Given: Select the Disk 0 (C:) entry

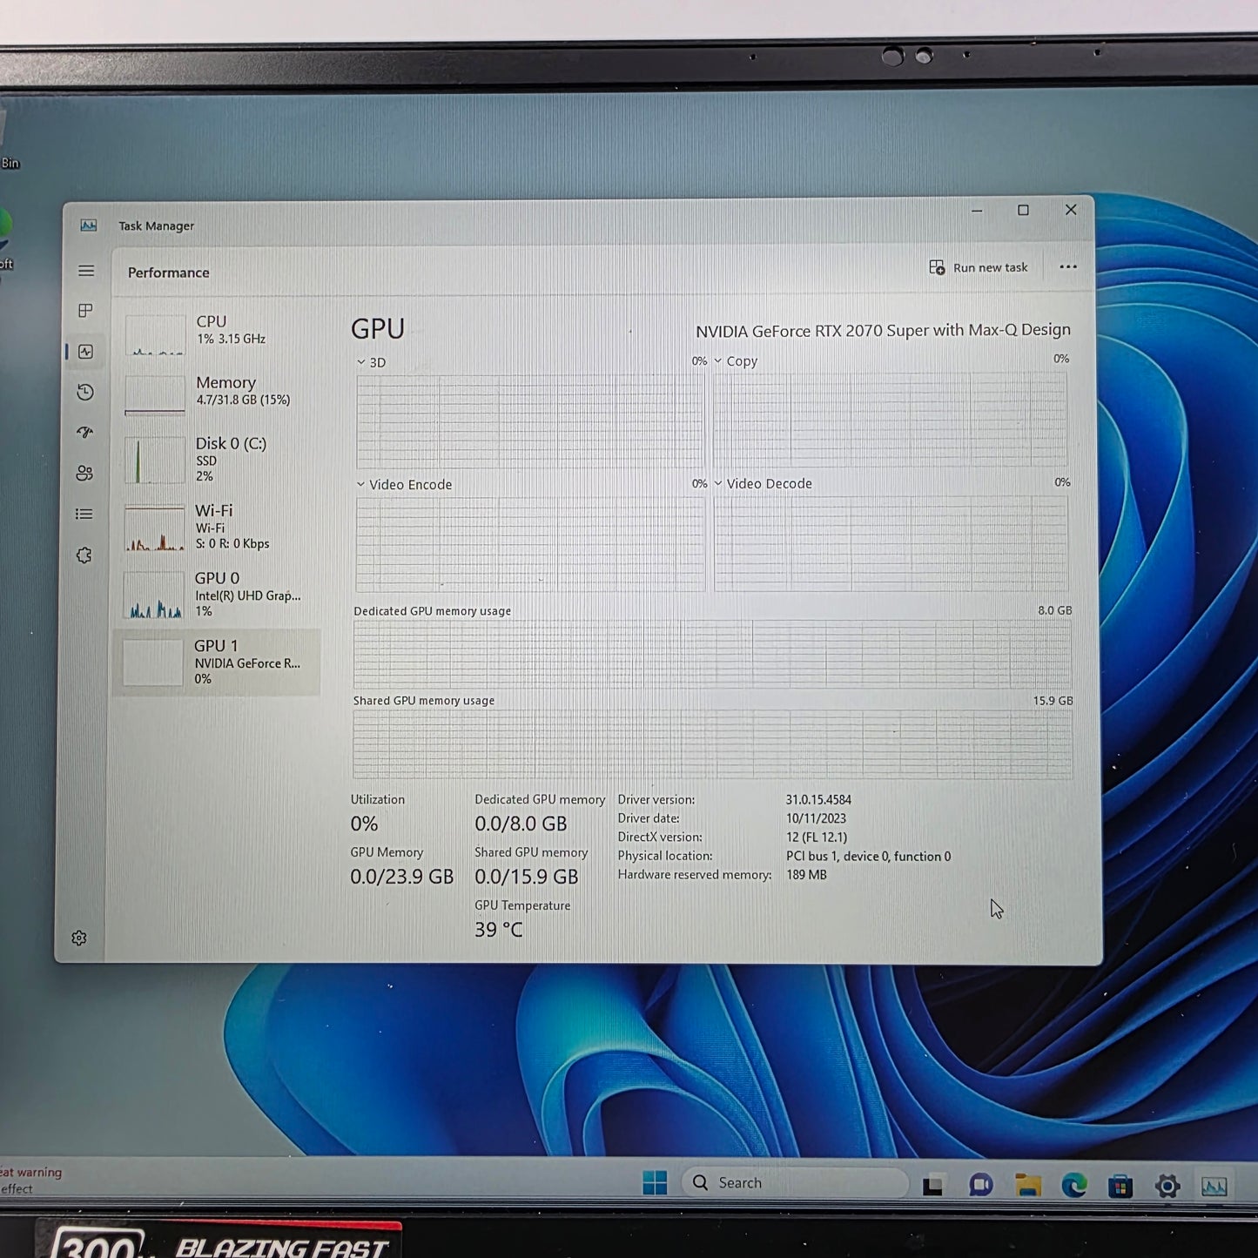Looking at the screenshot, I should tap(218, 459).
